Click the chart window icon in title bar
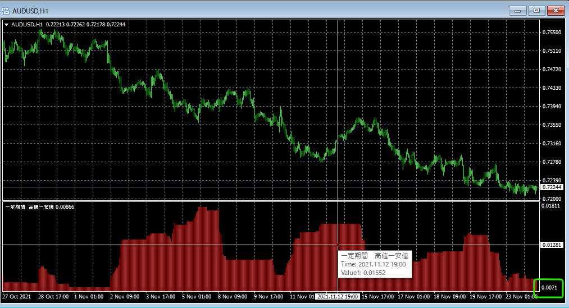 [6, 10]
